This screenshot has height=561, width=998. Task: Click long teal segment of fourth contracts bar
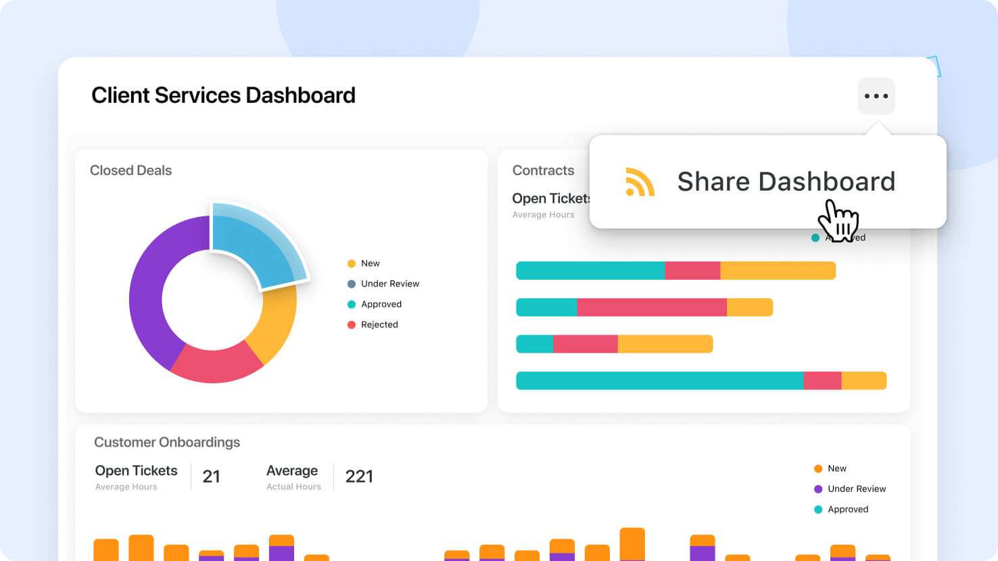[659, 381]
